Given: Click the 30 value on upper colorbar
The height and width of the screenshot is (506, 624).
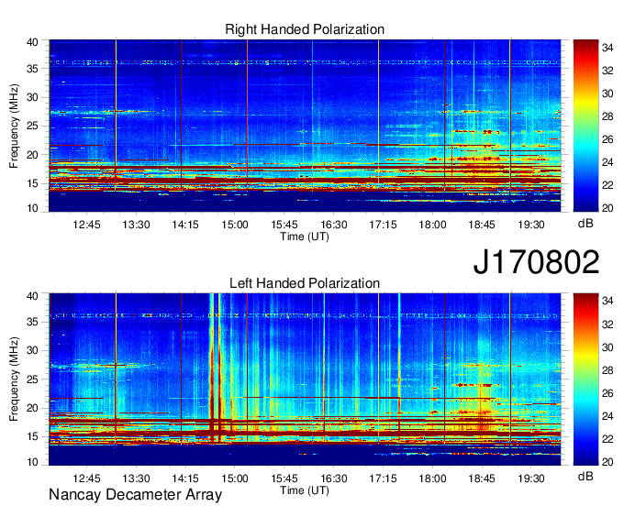Looking at the screenshot, I should pos(607,93).
